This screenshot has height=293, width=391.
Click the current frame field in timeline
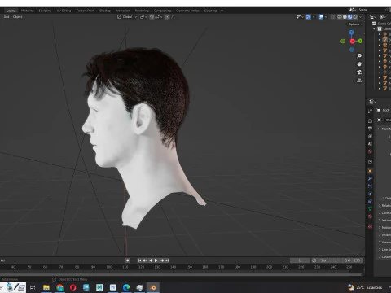tap(300, 260)
